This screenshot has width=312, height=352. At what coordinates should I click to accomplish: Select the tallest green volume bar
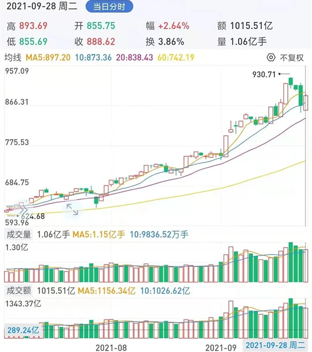(x=291, y=262)
